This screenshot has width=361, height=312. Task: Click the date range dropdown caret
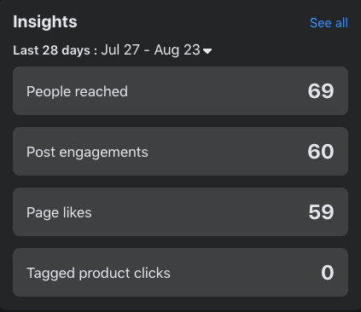[207, 51]
